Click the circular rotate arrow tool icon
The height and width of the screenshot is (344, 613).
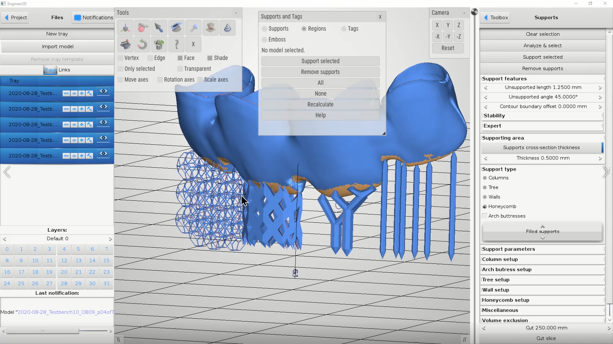pyautogui.click(x=142, y=44)
